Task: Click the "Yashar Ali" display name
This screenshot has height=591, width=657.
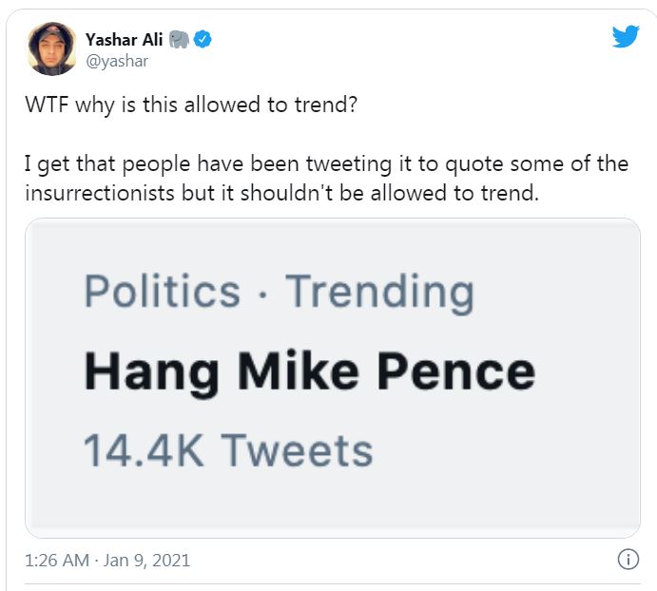Action: click(125, 40)
